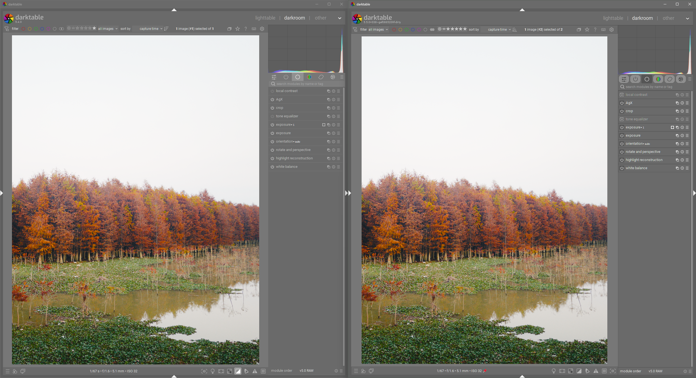Switch off white balance in left window
696x378 pixels.
coord(272,167)
